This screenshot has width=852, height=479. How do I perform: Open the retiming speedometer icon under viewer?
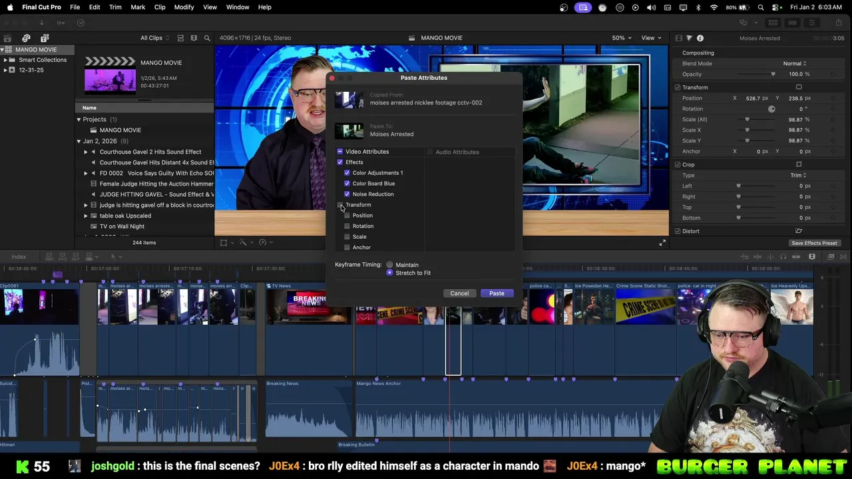point(264,243)
